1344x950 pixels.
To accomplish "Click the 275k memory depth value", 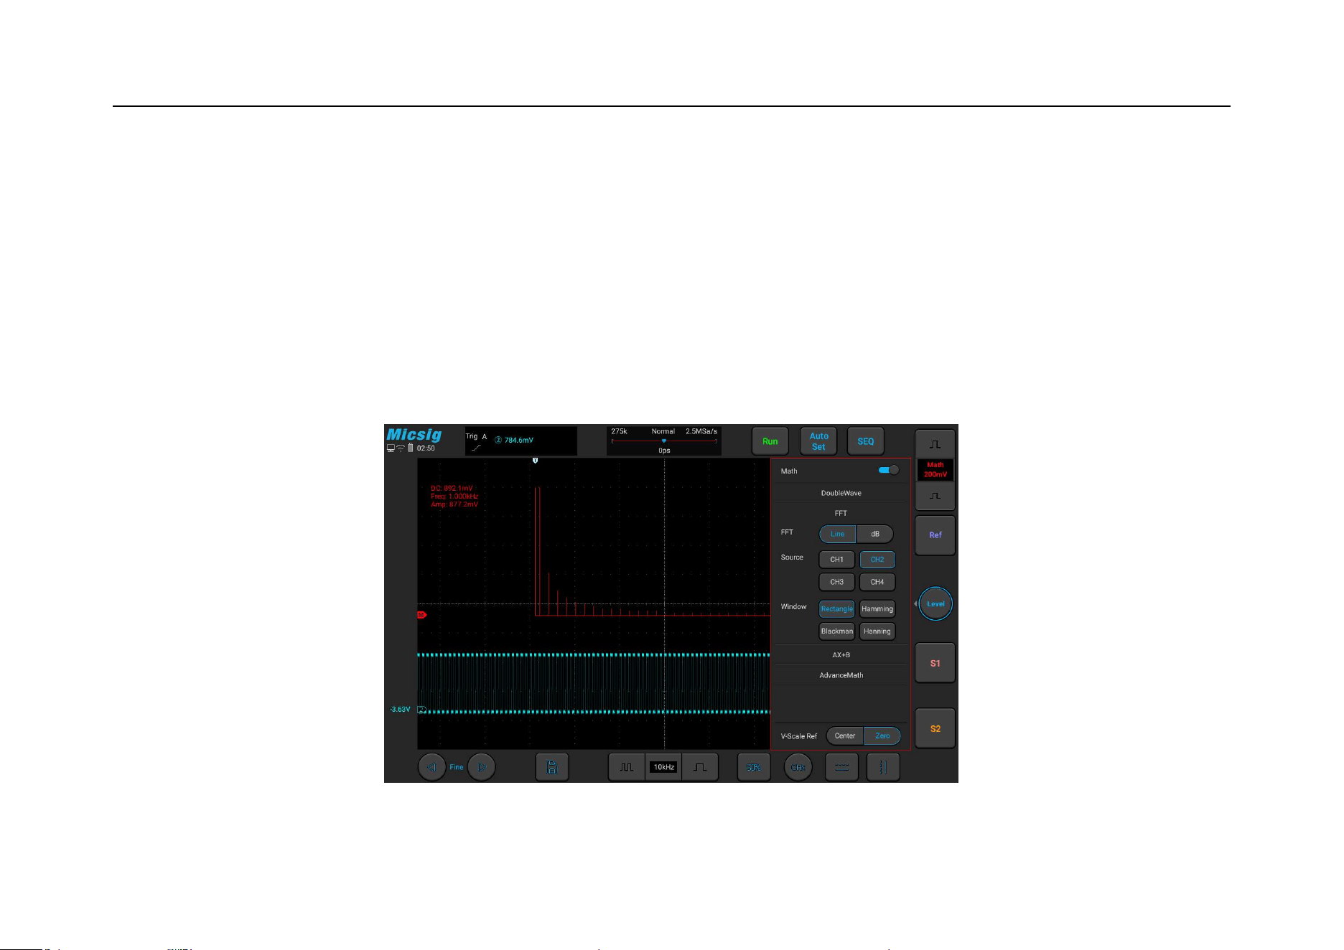I will (x=619, y=432).
